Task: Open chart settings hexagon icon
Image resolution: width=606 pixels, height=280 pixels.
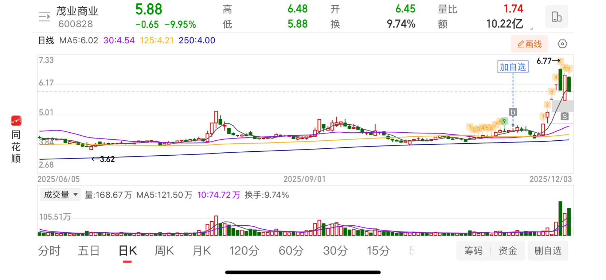Action: pos(562,44)
